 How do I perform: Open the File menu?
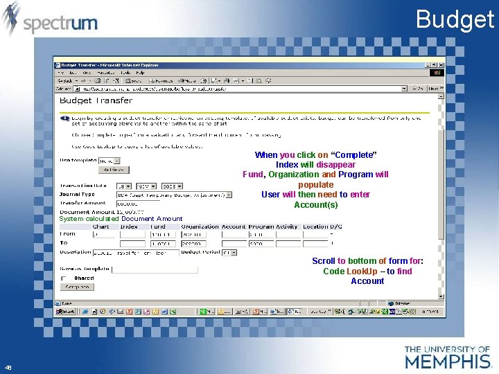(x=60, y=73)
